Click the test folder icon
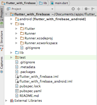Image resolution: width=97 pixels, height=105 pixels. pyautogui.click(x=17, y=57)
